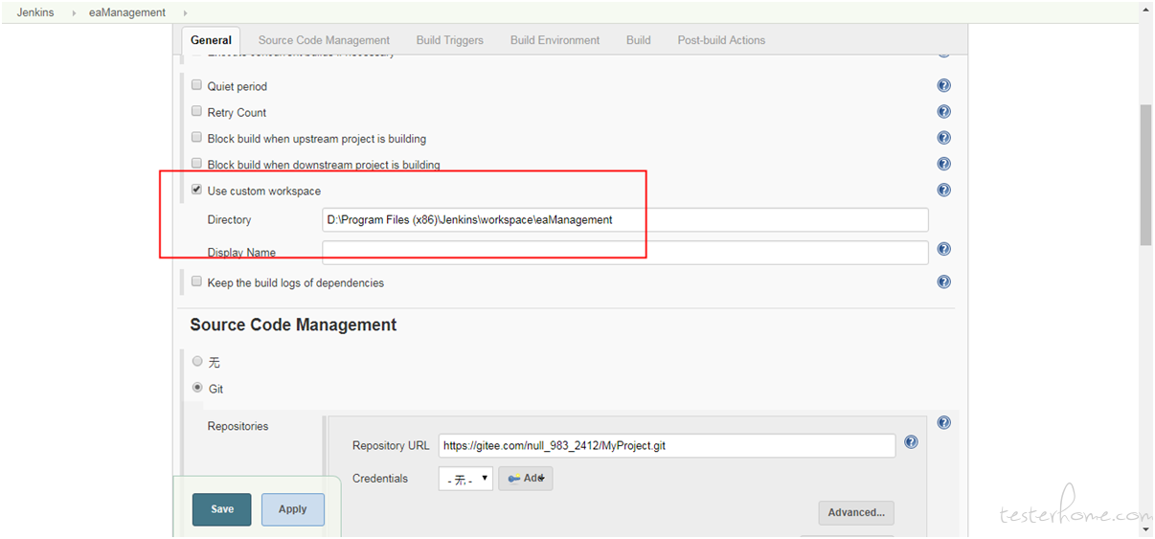This screenshot has width=1155, height=539.
Task: Enable the Retry Count checkbox
Action: click(x=196, y=111)
